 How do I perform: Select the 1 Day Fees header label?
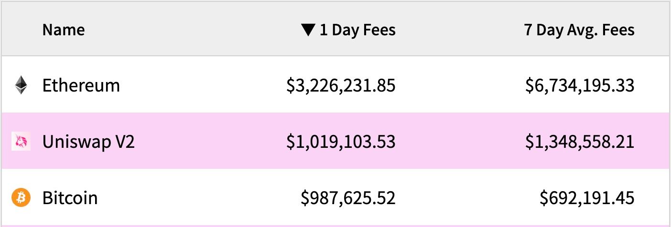coord(357,31)
